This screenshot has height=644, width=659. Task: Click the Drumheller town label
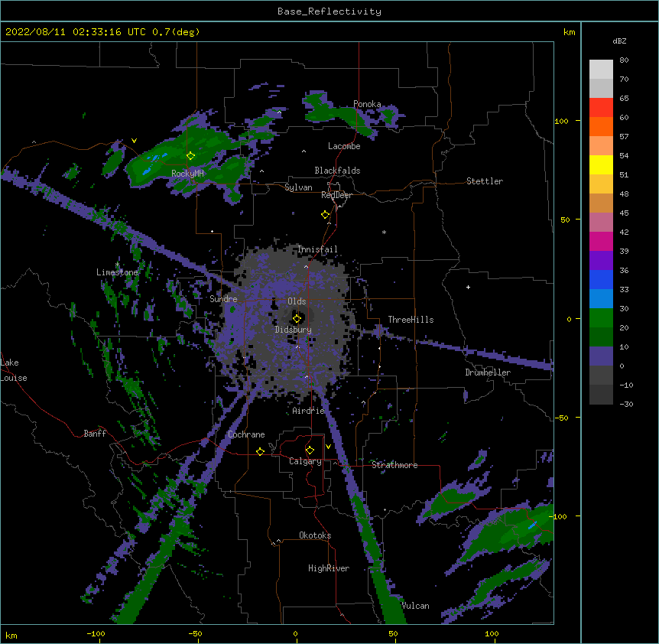pos(488,372)
